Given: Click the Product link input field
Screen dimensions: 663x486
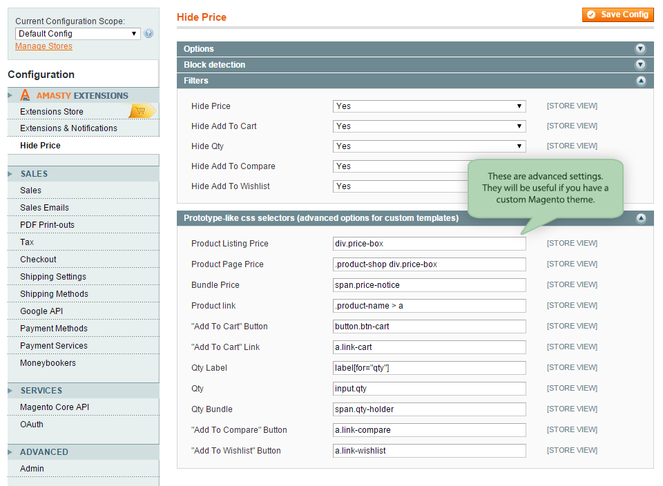Looking at the screenshot, I should [x=429, y=306].
